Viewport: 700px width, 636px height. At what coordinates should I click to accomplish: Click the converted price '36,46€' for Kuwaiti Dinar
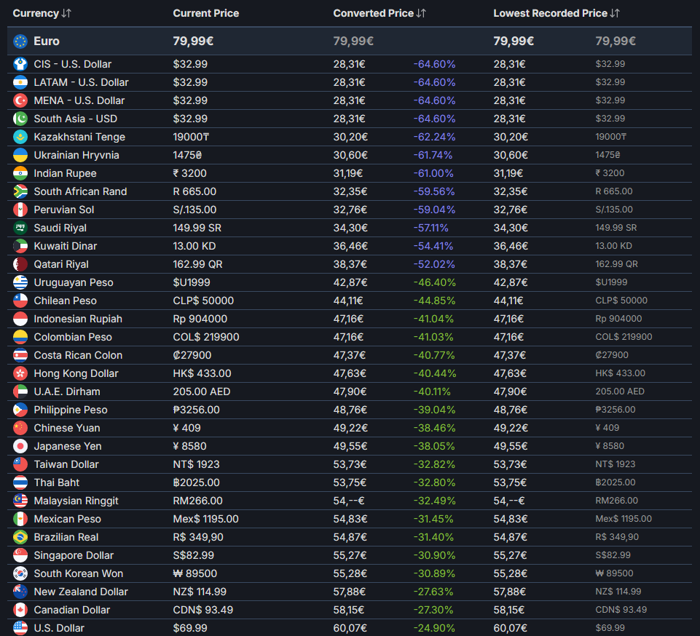point(350,246)
